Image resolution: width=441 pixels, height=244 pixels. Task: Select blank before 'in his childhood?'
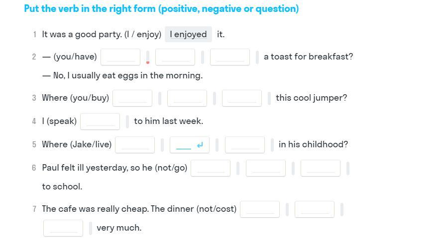245,145
